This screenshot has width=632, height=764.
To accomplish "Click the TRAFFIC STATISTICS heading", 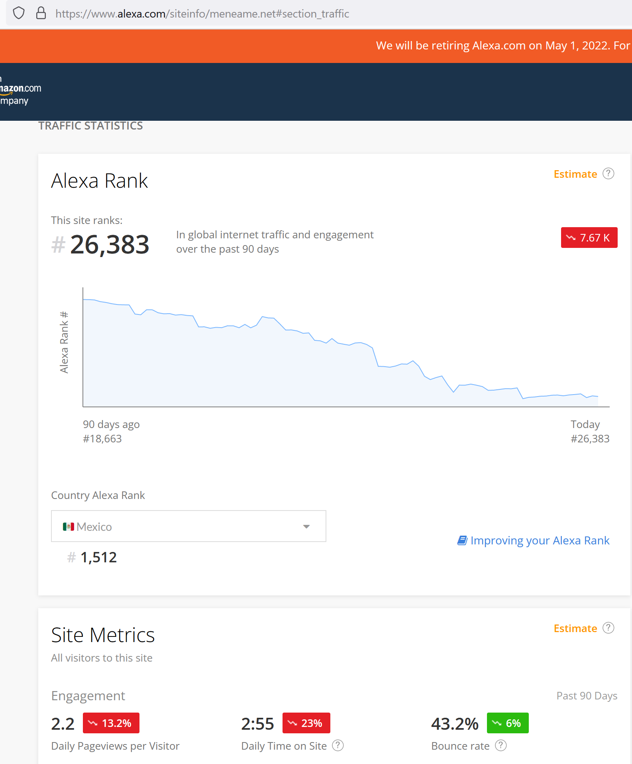I will click(x=90, y=126).
